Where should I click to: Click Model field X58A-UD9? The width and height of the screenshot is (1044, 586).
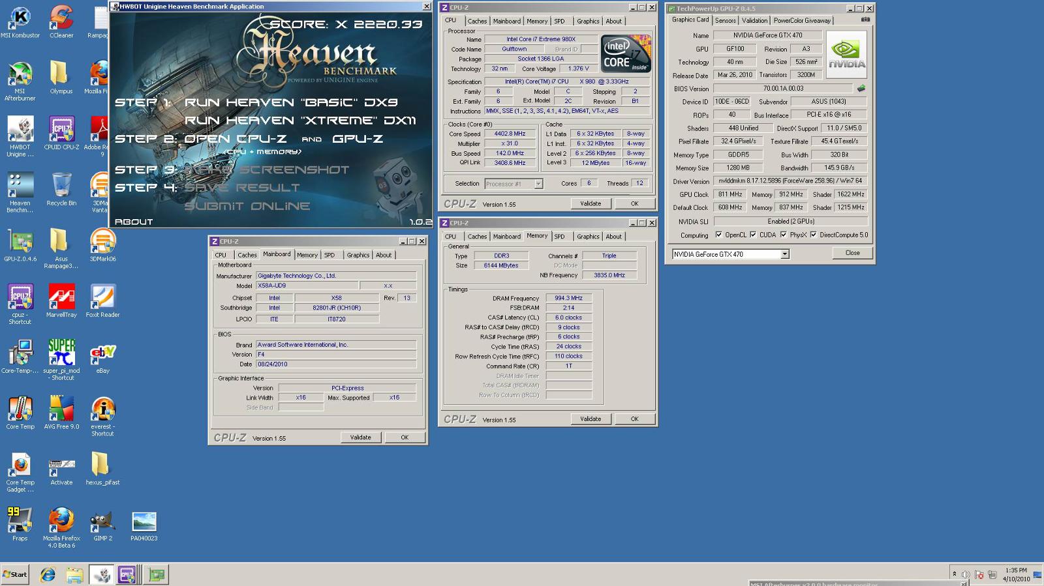point(307,286)
